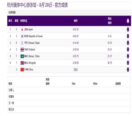
Task: Select the 比赛成绩 tab
Action: point(12,12)
